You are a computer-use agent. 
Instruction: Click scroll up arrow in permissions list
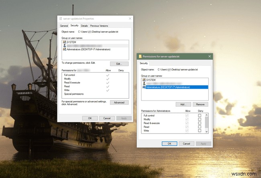[206, 115]
